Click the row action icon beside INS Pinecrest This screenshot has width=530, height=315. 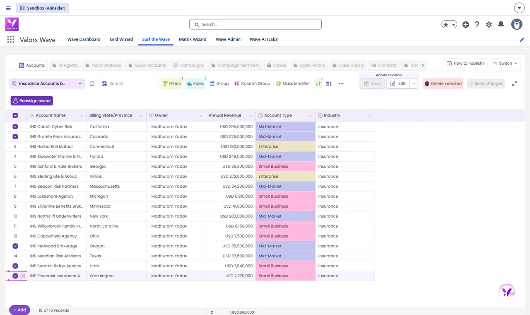pos(23,276)
